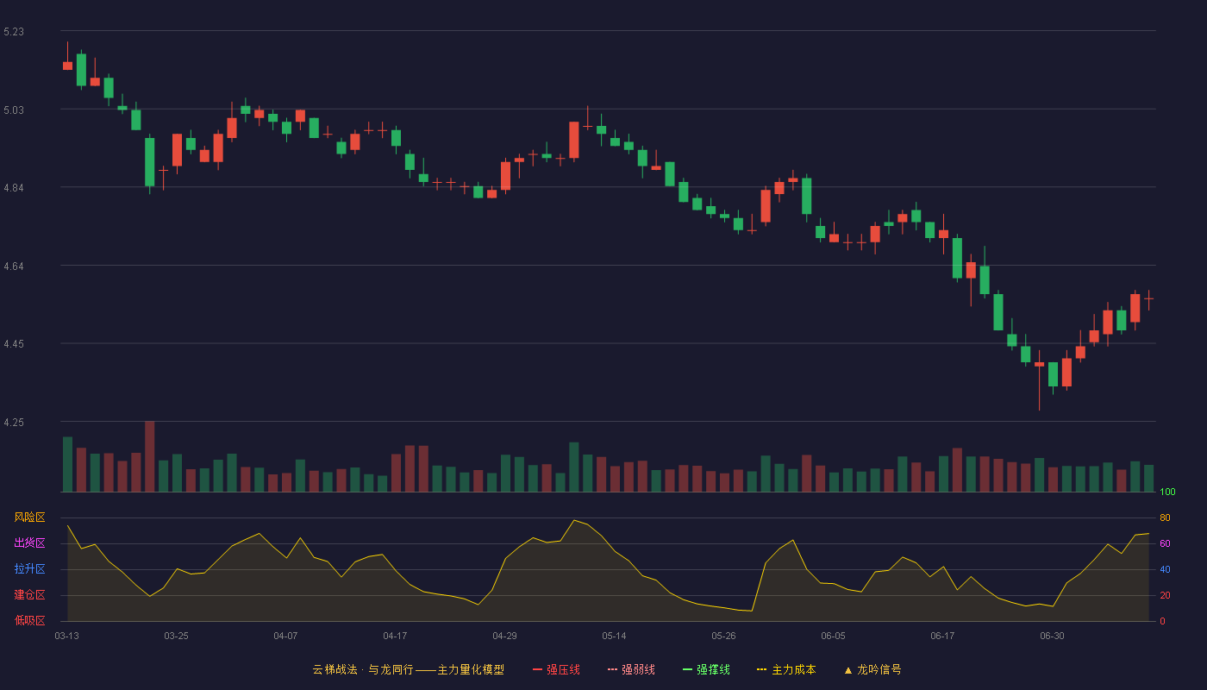
Task: Toggle the 主力成本 legend label
Action: [793, 669]
